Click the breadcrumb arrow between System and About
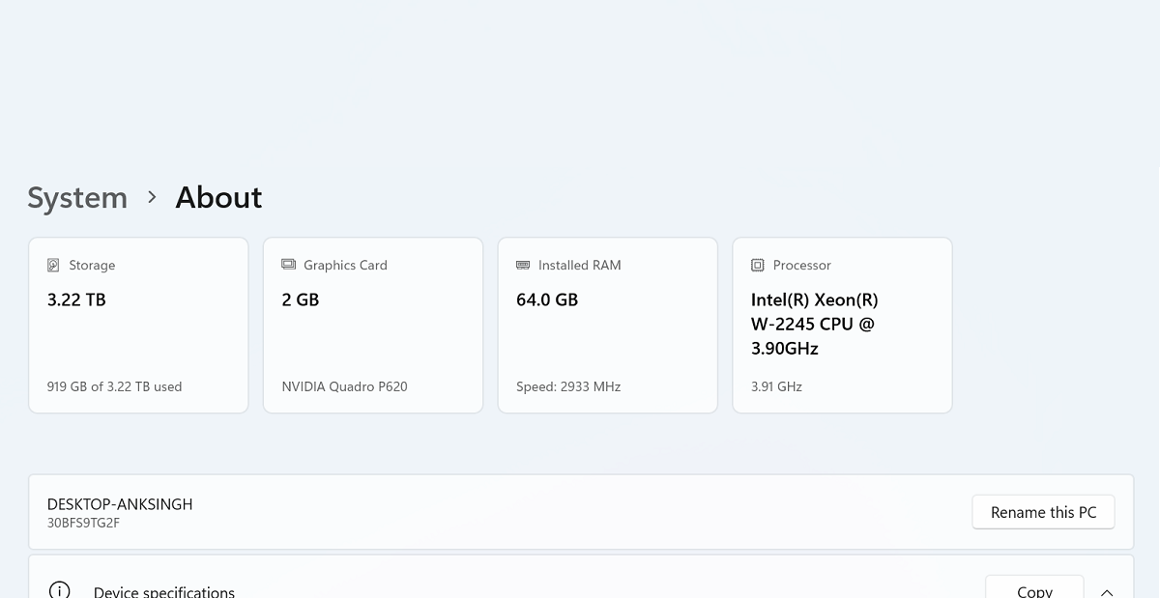The image size is (1160, 598). point(152,197)
